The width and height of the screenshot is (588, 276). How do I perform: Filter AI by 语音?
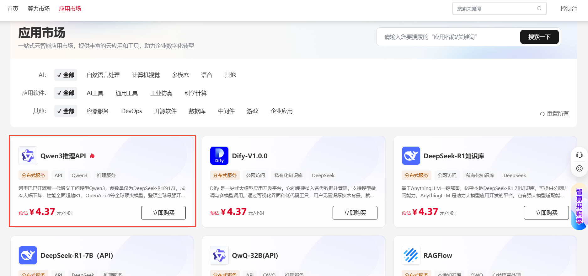tap(207, 75)
